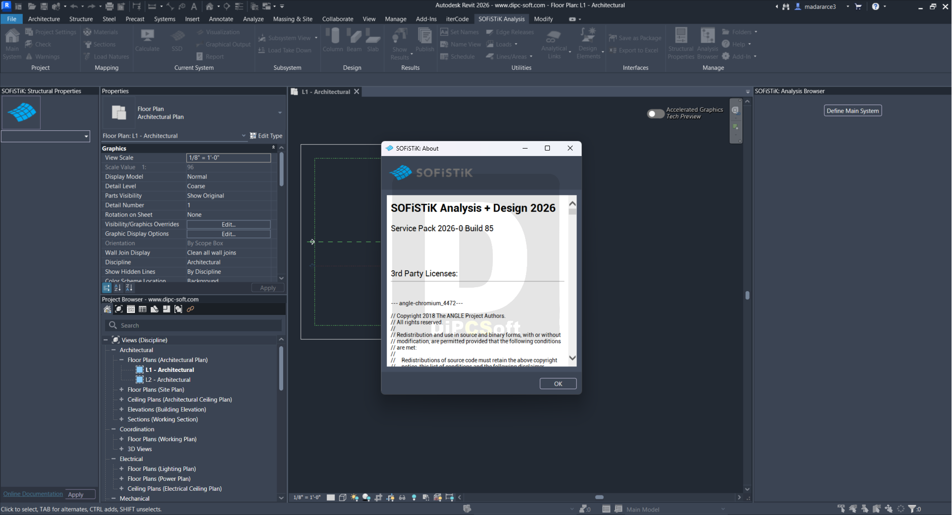Expand Ceiling Plans (Architectural Ceiling Plan) node

coord(121,400)
